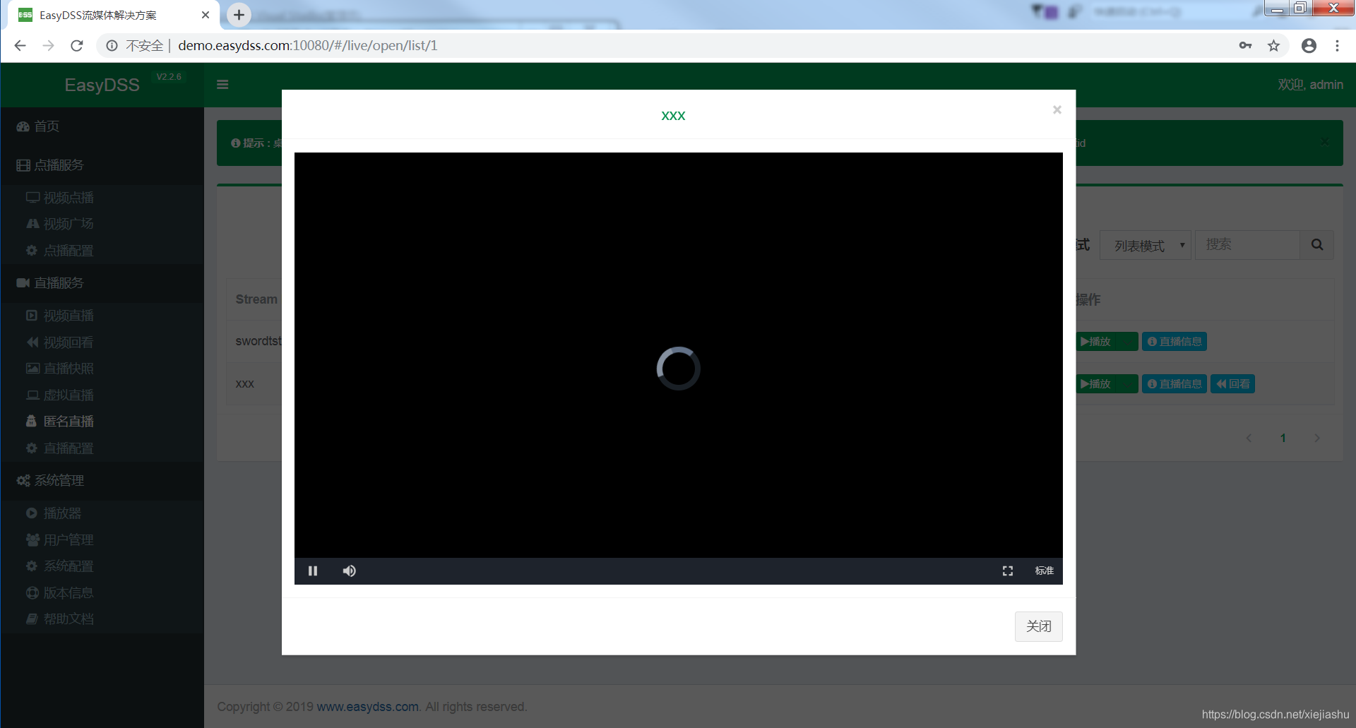Go to the next page arrow
The width and height of the screenshot is (1356, 728).
click(x=1317, y=438)
